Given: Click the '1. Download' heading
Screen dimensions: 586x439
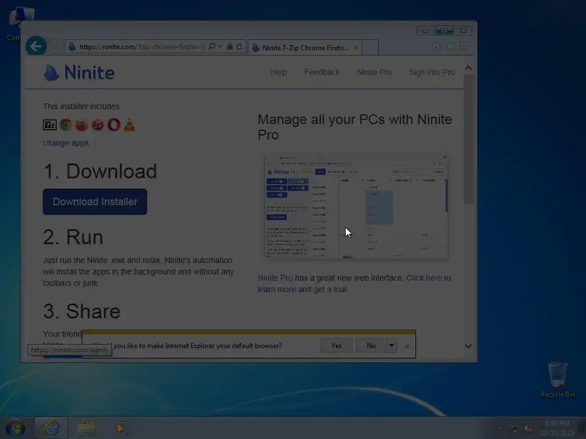Looking at the screenshot, I should [x=100, y=171].
